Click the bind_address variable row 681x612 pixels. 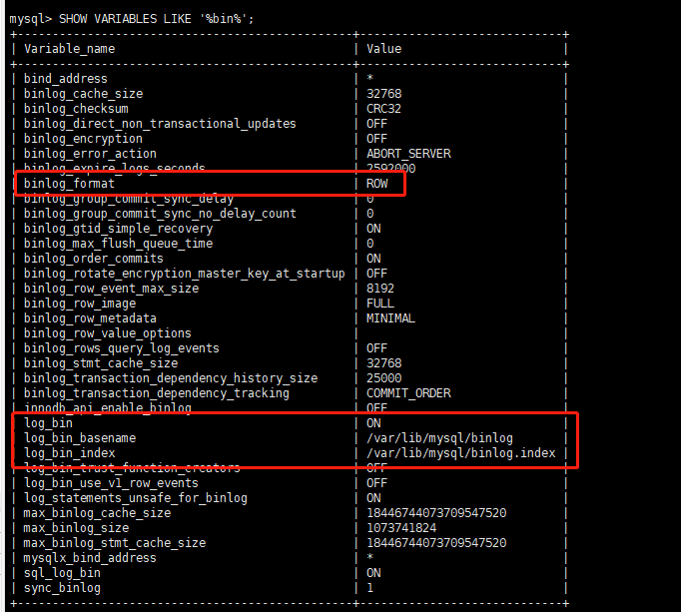pos(65,79)
